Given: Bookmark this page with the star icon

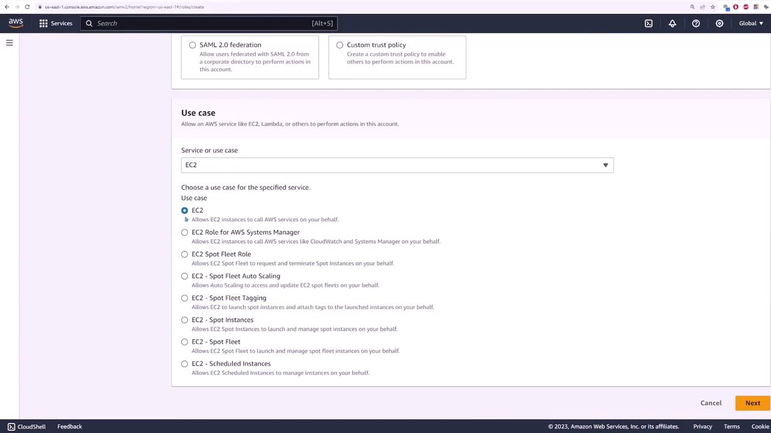Looking at the screenshot, I should pos(713,7).
